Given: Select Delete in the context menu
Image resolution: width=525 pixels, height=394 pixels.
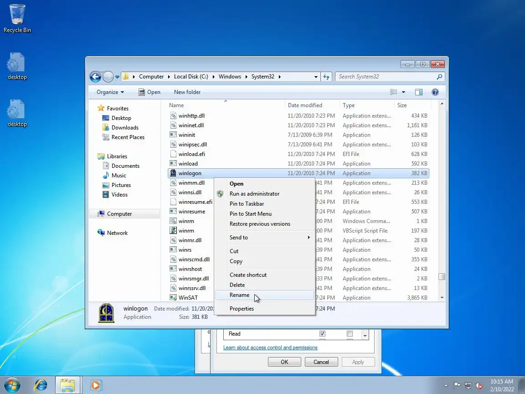Looking at the screenshot, I should (x=264, y=285).
